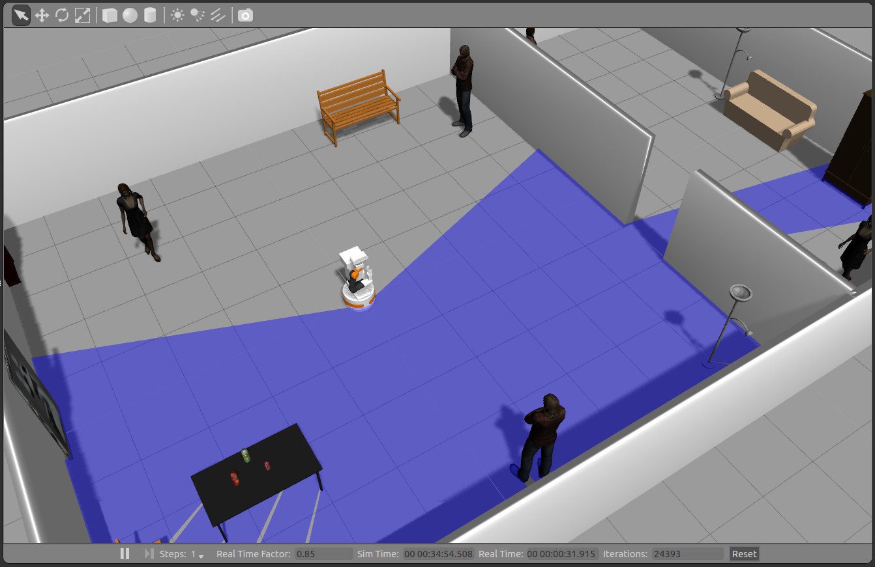
Task: Add a directional light
Action: [217, 15]
